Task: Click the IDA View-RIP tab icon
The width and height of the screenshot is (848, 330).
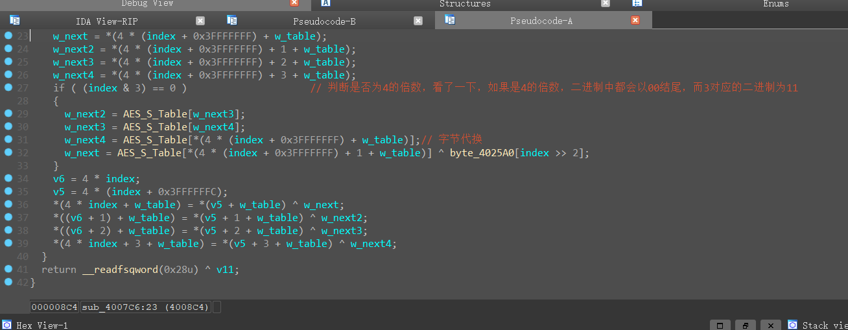Action: (14, 21)
